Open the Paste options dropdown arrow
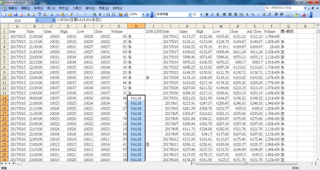320x170 pixels. coord(66,15)
